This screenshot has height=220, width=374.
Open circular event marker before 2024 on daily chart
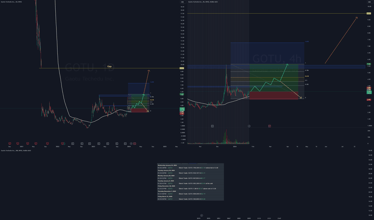click(131, 144)
